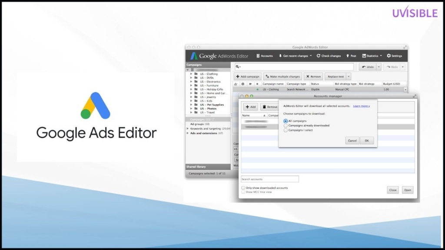Expand the US – Home and Gar... campaign
Screen dimensions: 445x250
(191, 93)
